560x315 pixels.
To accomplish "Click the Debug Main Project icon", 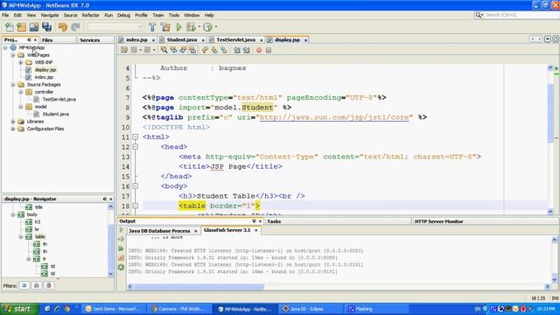I will click(x=191, y=27).
